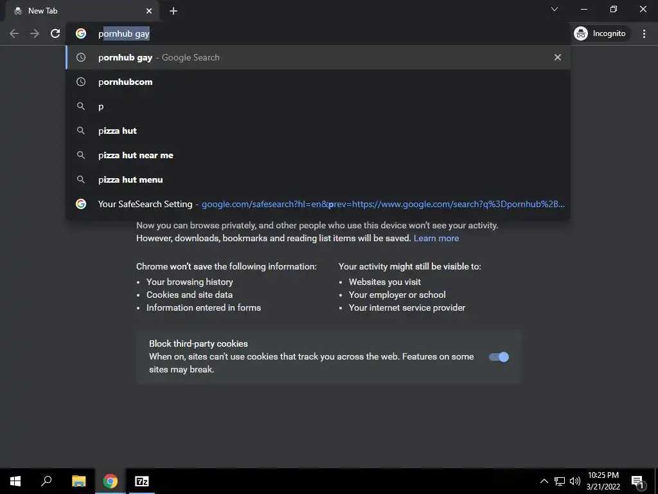Image resolution: width=658 pixels, height=494 pixels.
Task: Click the magnifier icon beside 'pizza hut menu'
Action: (81, 179)
